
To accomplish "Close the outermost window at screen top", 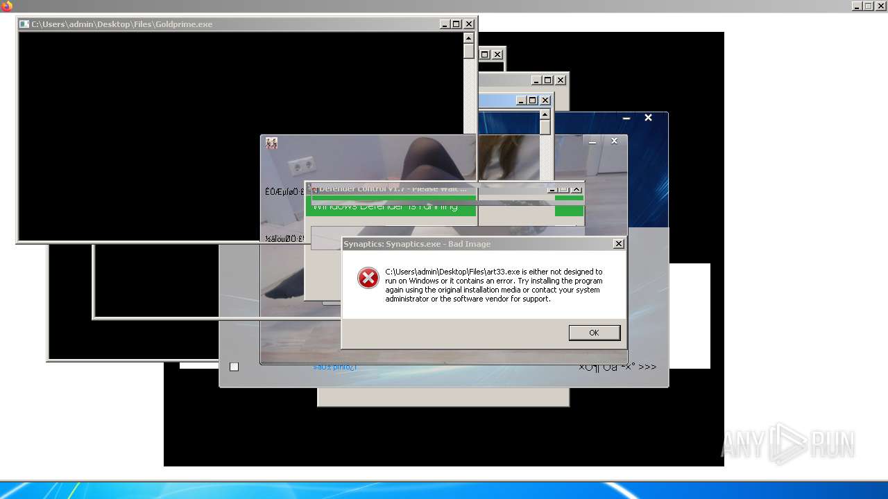I will point(881,6).
